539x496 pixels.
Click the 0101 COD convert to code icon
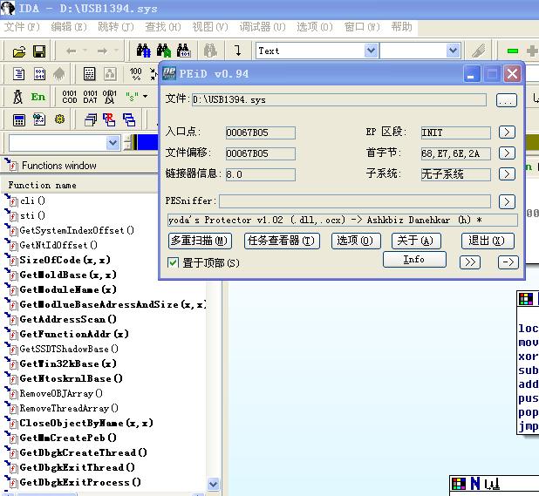70,97
